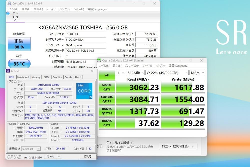Click the Intel Core i5 logo in CPU-Z
250x167 pixels.
click(84, 91)
